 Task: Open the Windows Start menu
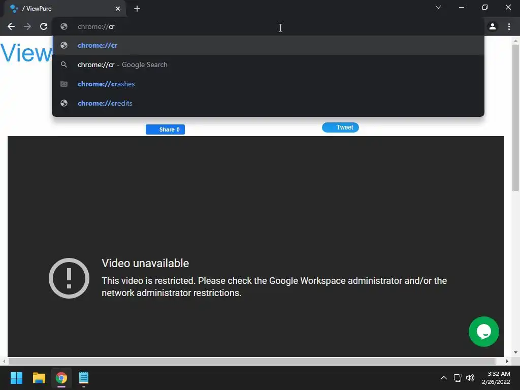pos(16,378)
